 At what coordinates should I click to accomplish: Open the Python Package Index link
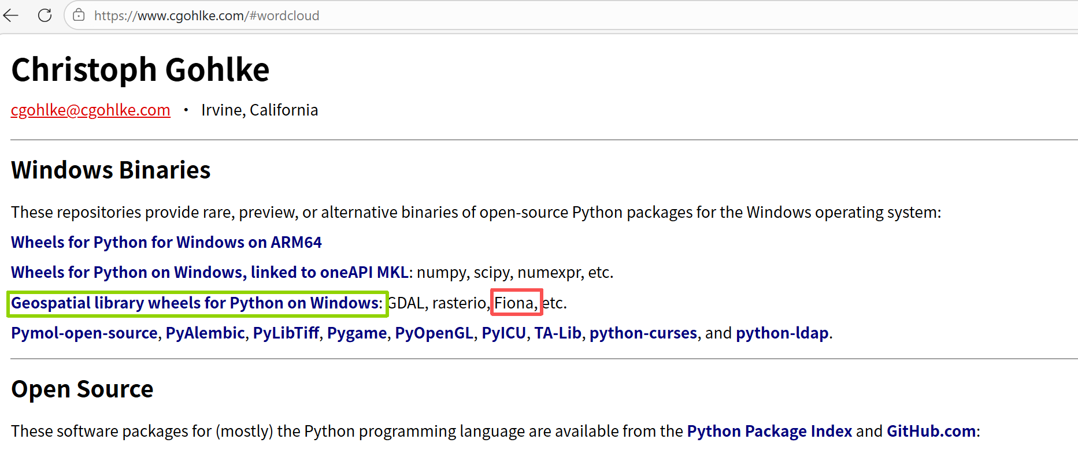769,431
